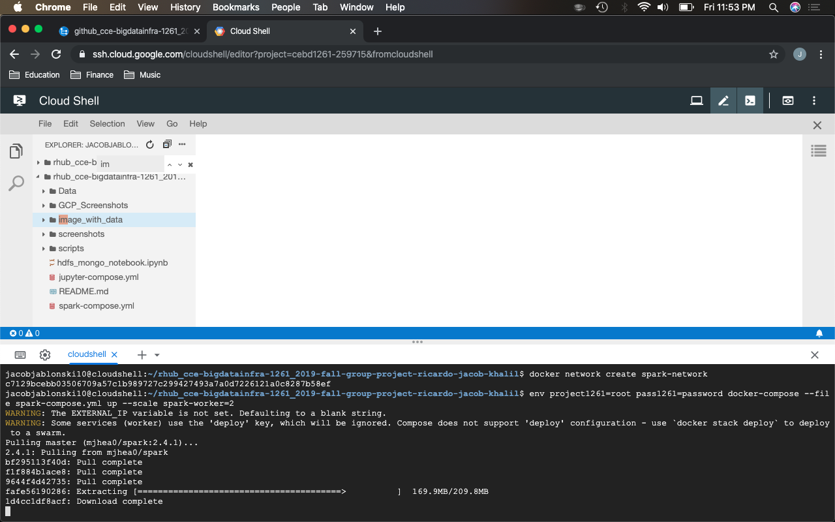This screenshot has height=522, width=835.
Task: Open the Selection menu
Action: coord(107,123)
